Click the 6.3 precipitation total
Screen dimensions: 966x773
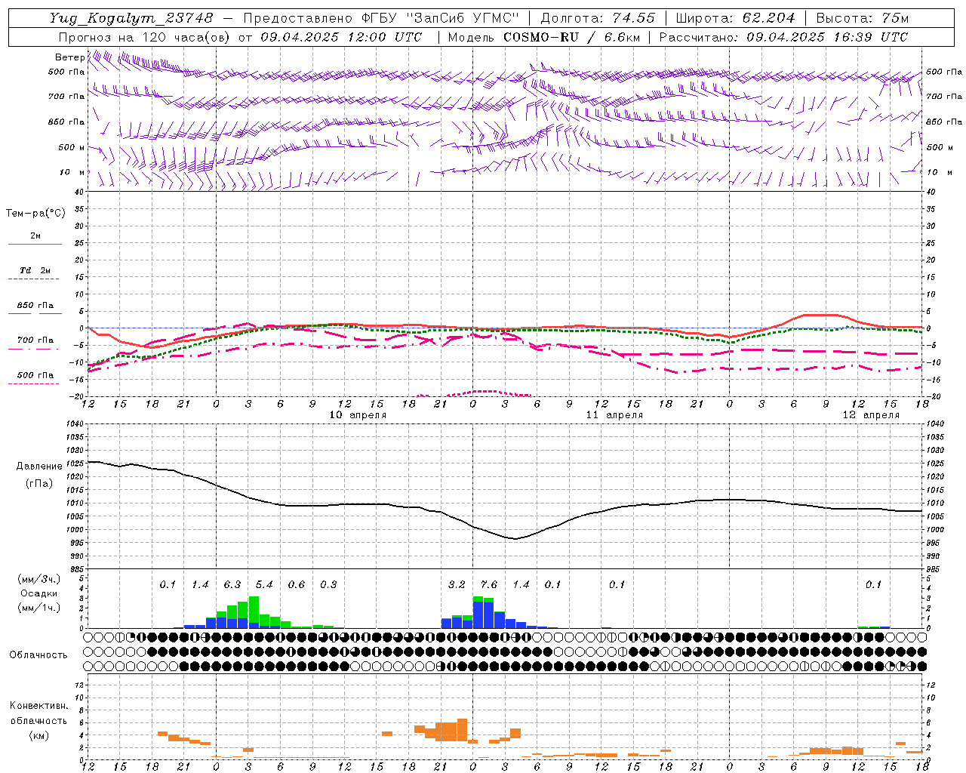232,585
